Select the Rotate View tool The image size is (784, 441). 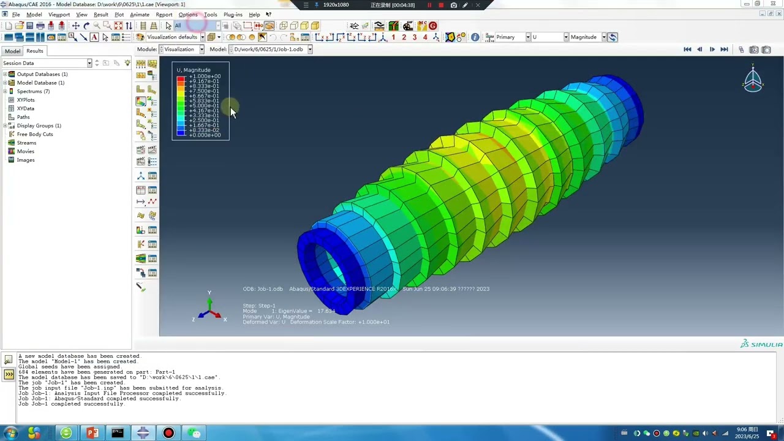tap(86, 26)
